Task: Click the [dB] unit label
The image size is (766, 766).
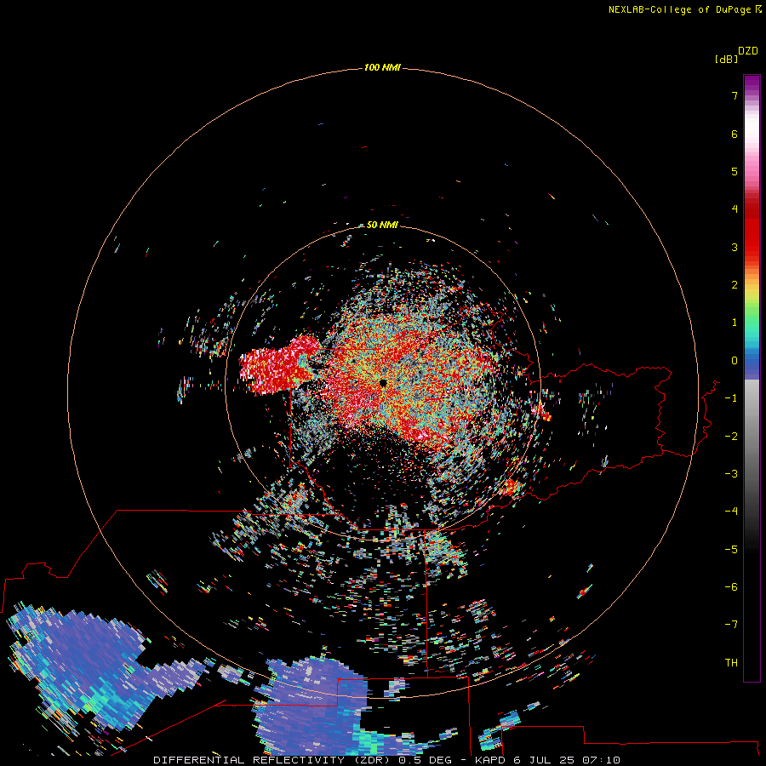Action: click(726, 60)
